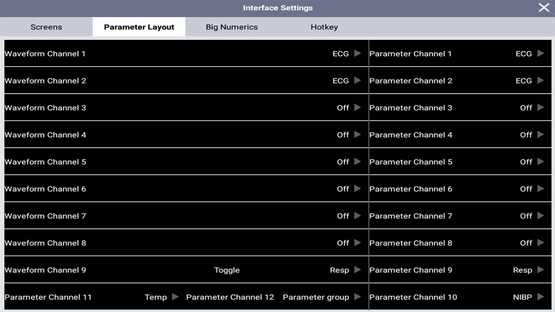Screen dimensions: 555x312
Task: Expand Parameter Channel 1 ECG arrow
Action: (541, 53)
